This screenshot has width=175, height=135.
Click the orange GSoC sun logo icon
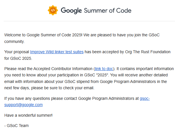[x=53, y=10]
